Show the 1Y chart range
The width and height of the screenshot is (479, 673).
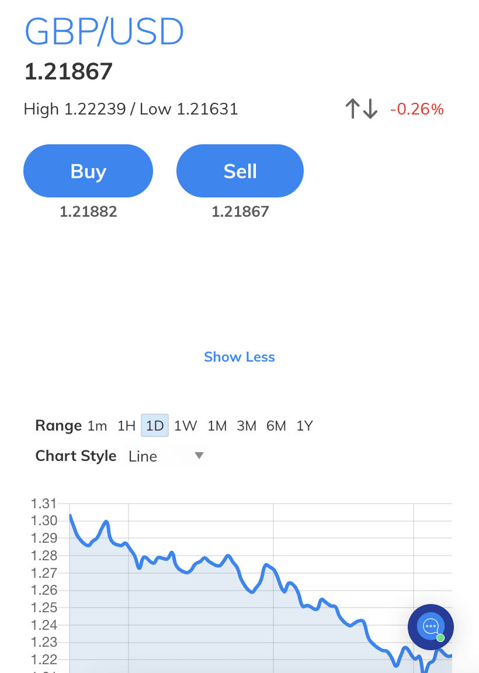(x=305, y=426)
